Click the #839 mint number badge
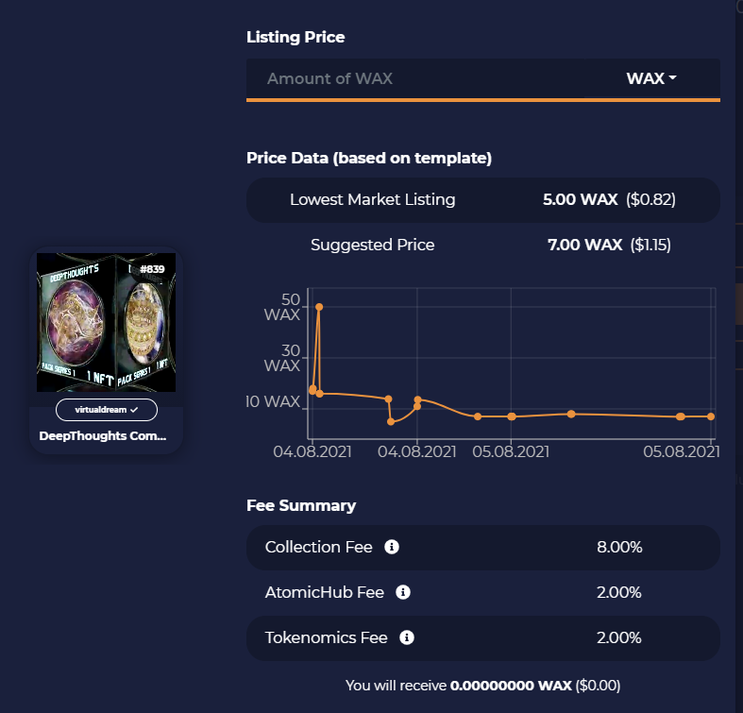Screen dimensions: 743x713 click(152, 269)
